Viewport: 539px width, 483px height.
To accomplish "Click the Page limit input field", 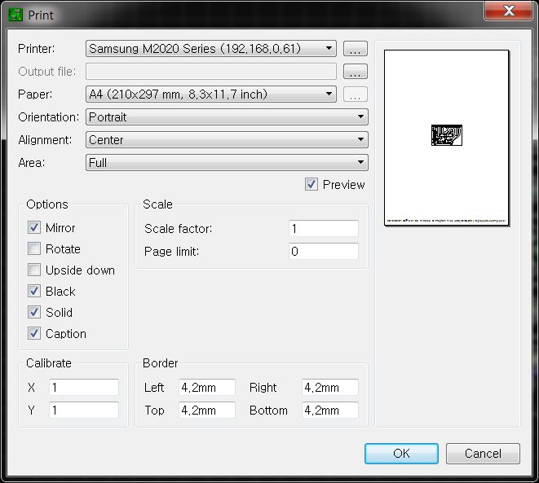I will 324,252.
